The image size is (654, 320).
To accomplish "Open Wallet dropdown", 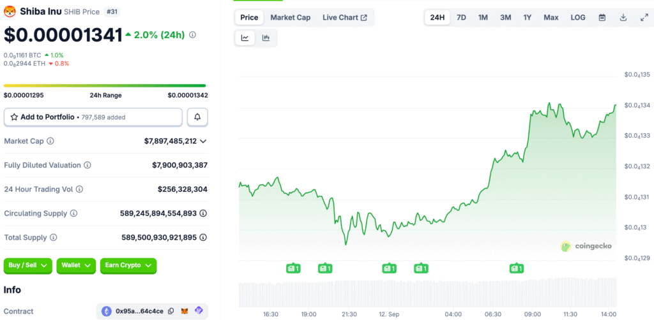I will pos(76,265).
